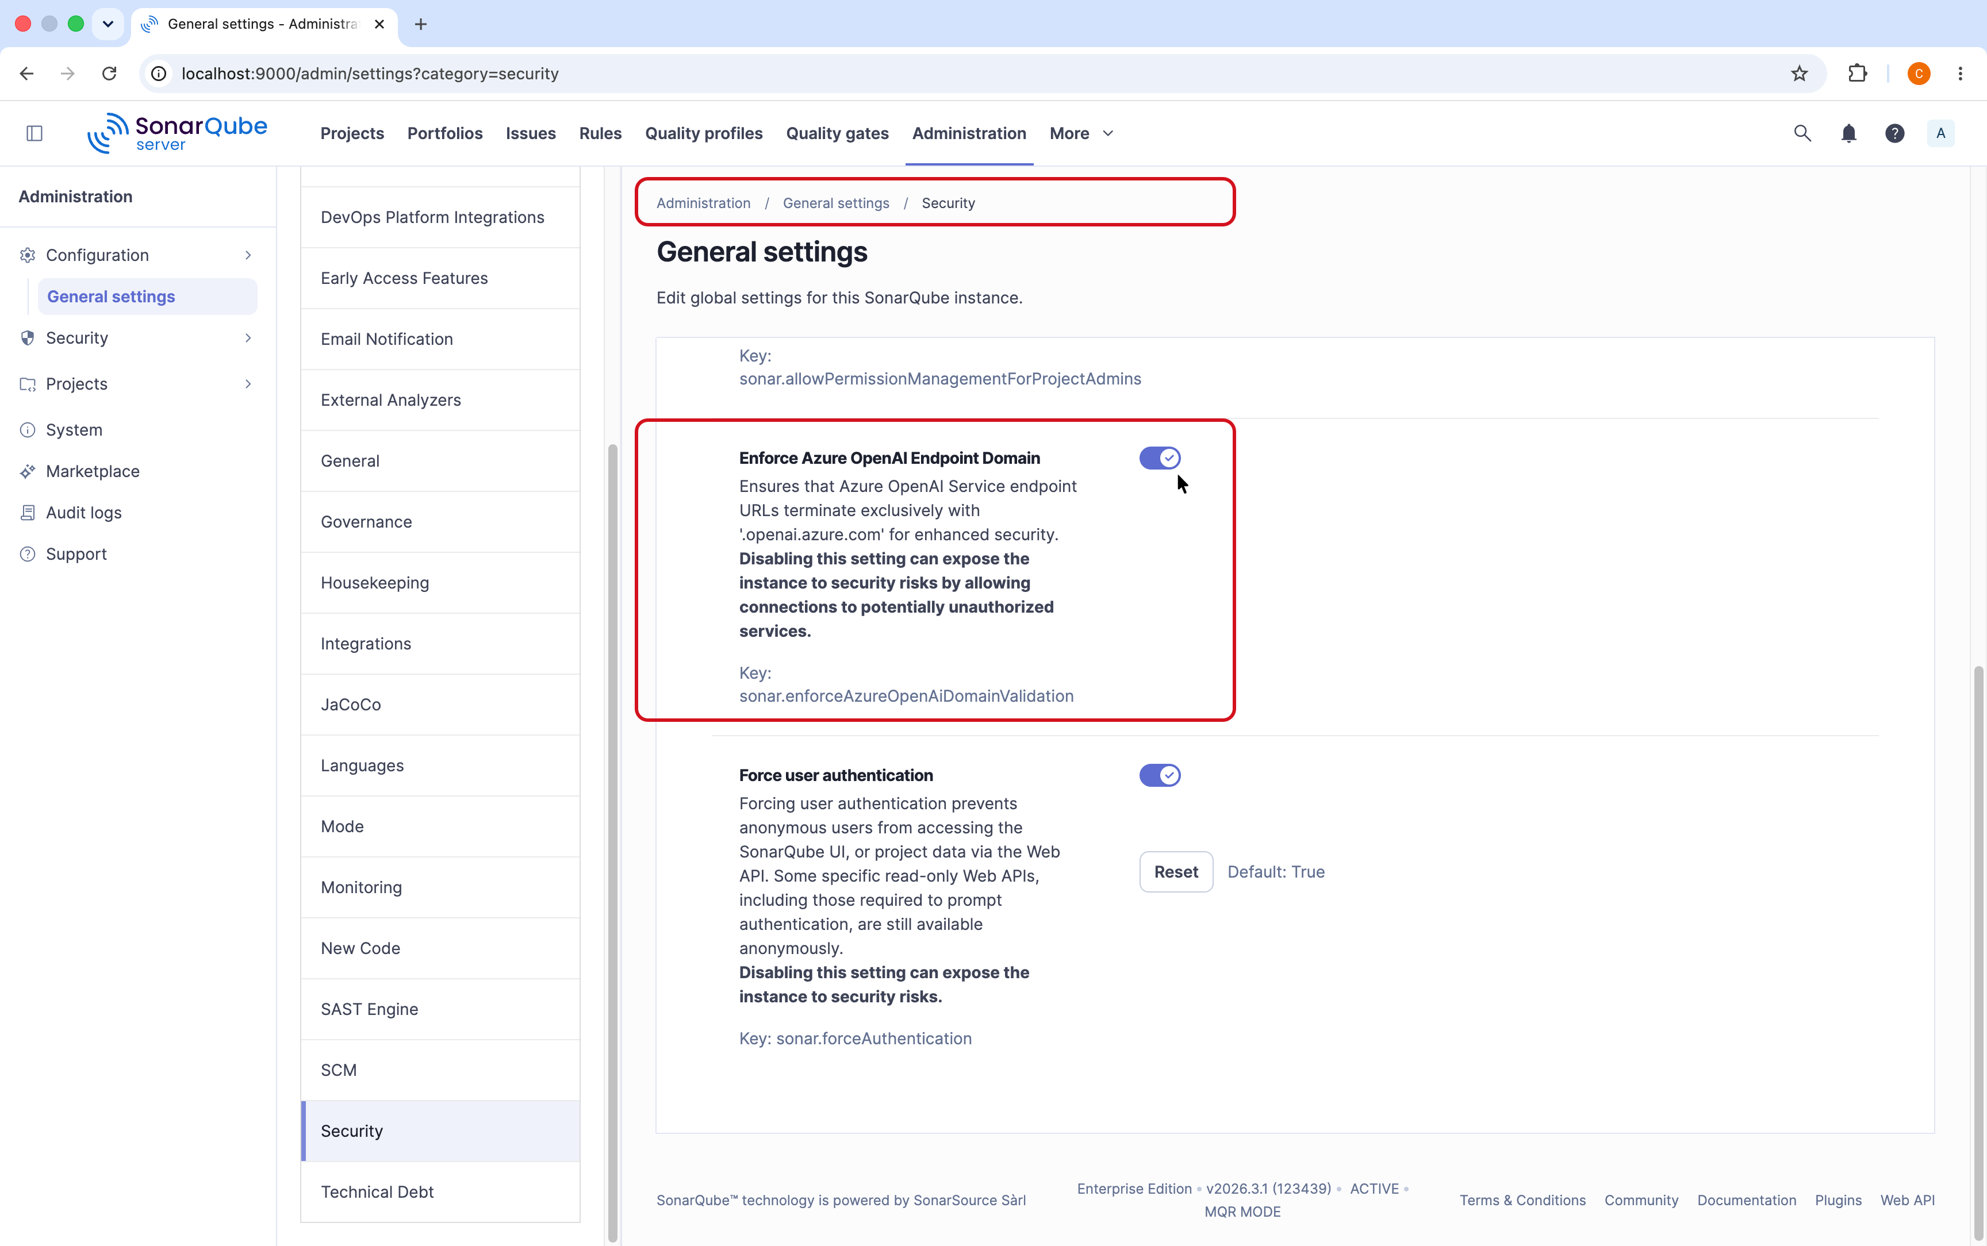The width and height of the screenshot is (1987, 1246).
Task: Click the Chrome profile avatar C
Action: pyautogui.click(x=1919, y=74)
